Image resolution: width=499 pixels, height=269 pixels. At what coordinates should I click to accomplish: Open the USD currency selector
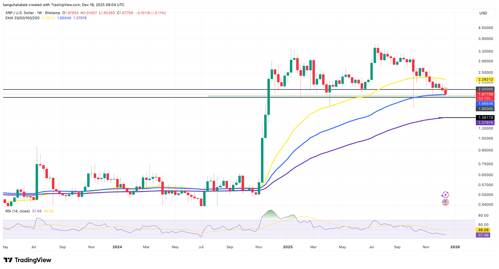click(x=483, y=13)
